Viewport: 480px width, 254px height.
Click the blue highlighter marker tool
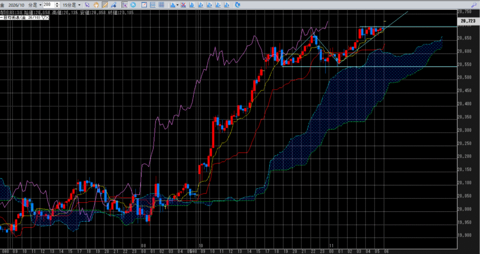pos(113,5)
